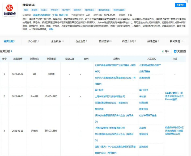Screen dimensions: 191x156
Task: Open investor 北京市绿色能源和低碳产业投资基金
Action: click(115, 68)
